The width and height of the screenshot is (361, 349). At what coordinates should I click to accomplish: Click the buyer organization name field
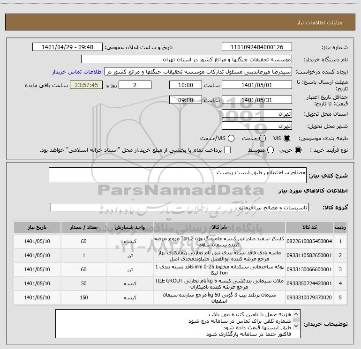pos(187,59)
